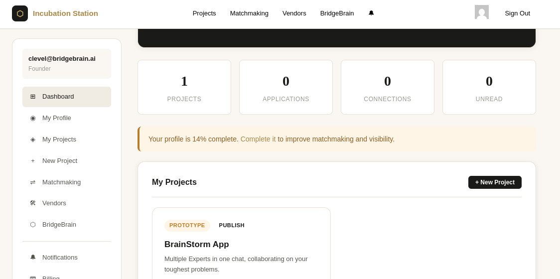The height and width of the screenshot is (279, 560).
Task: Open the BrainStorm App project title
Action: (x=196, y=244)
